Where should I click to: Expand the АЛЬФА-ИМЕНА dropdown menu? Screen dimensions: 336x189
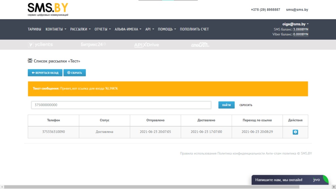click(128, 29)
